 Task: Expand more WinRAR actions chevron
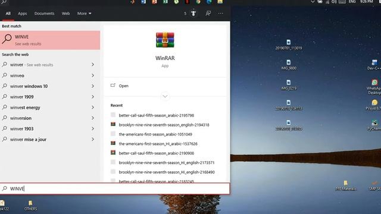(165, 96)
